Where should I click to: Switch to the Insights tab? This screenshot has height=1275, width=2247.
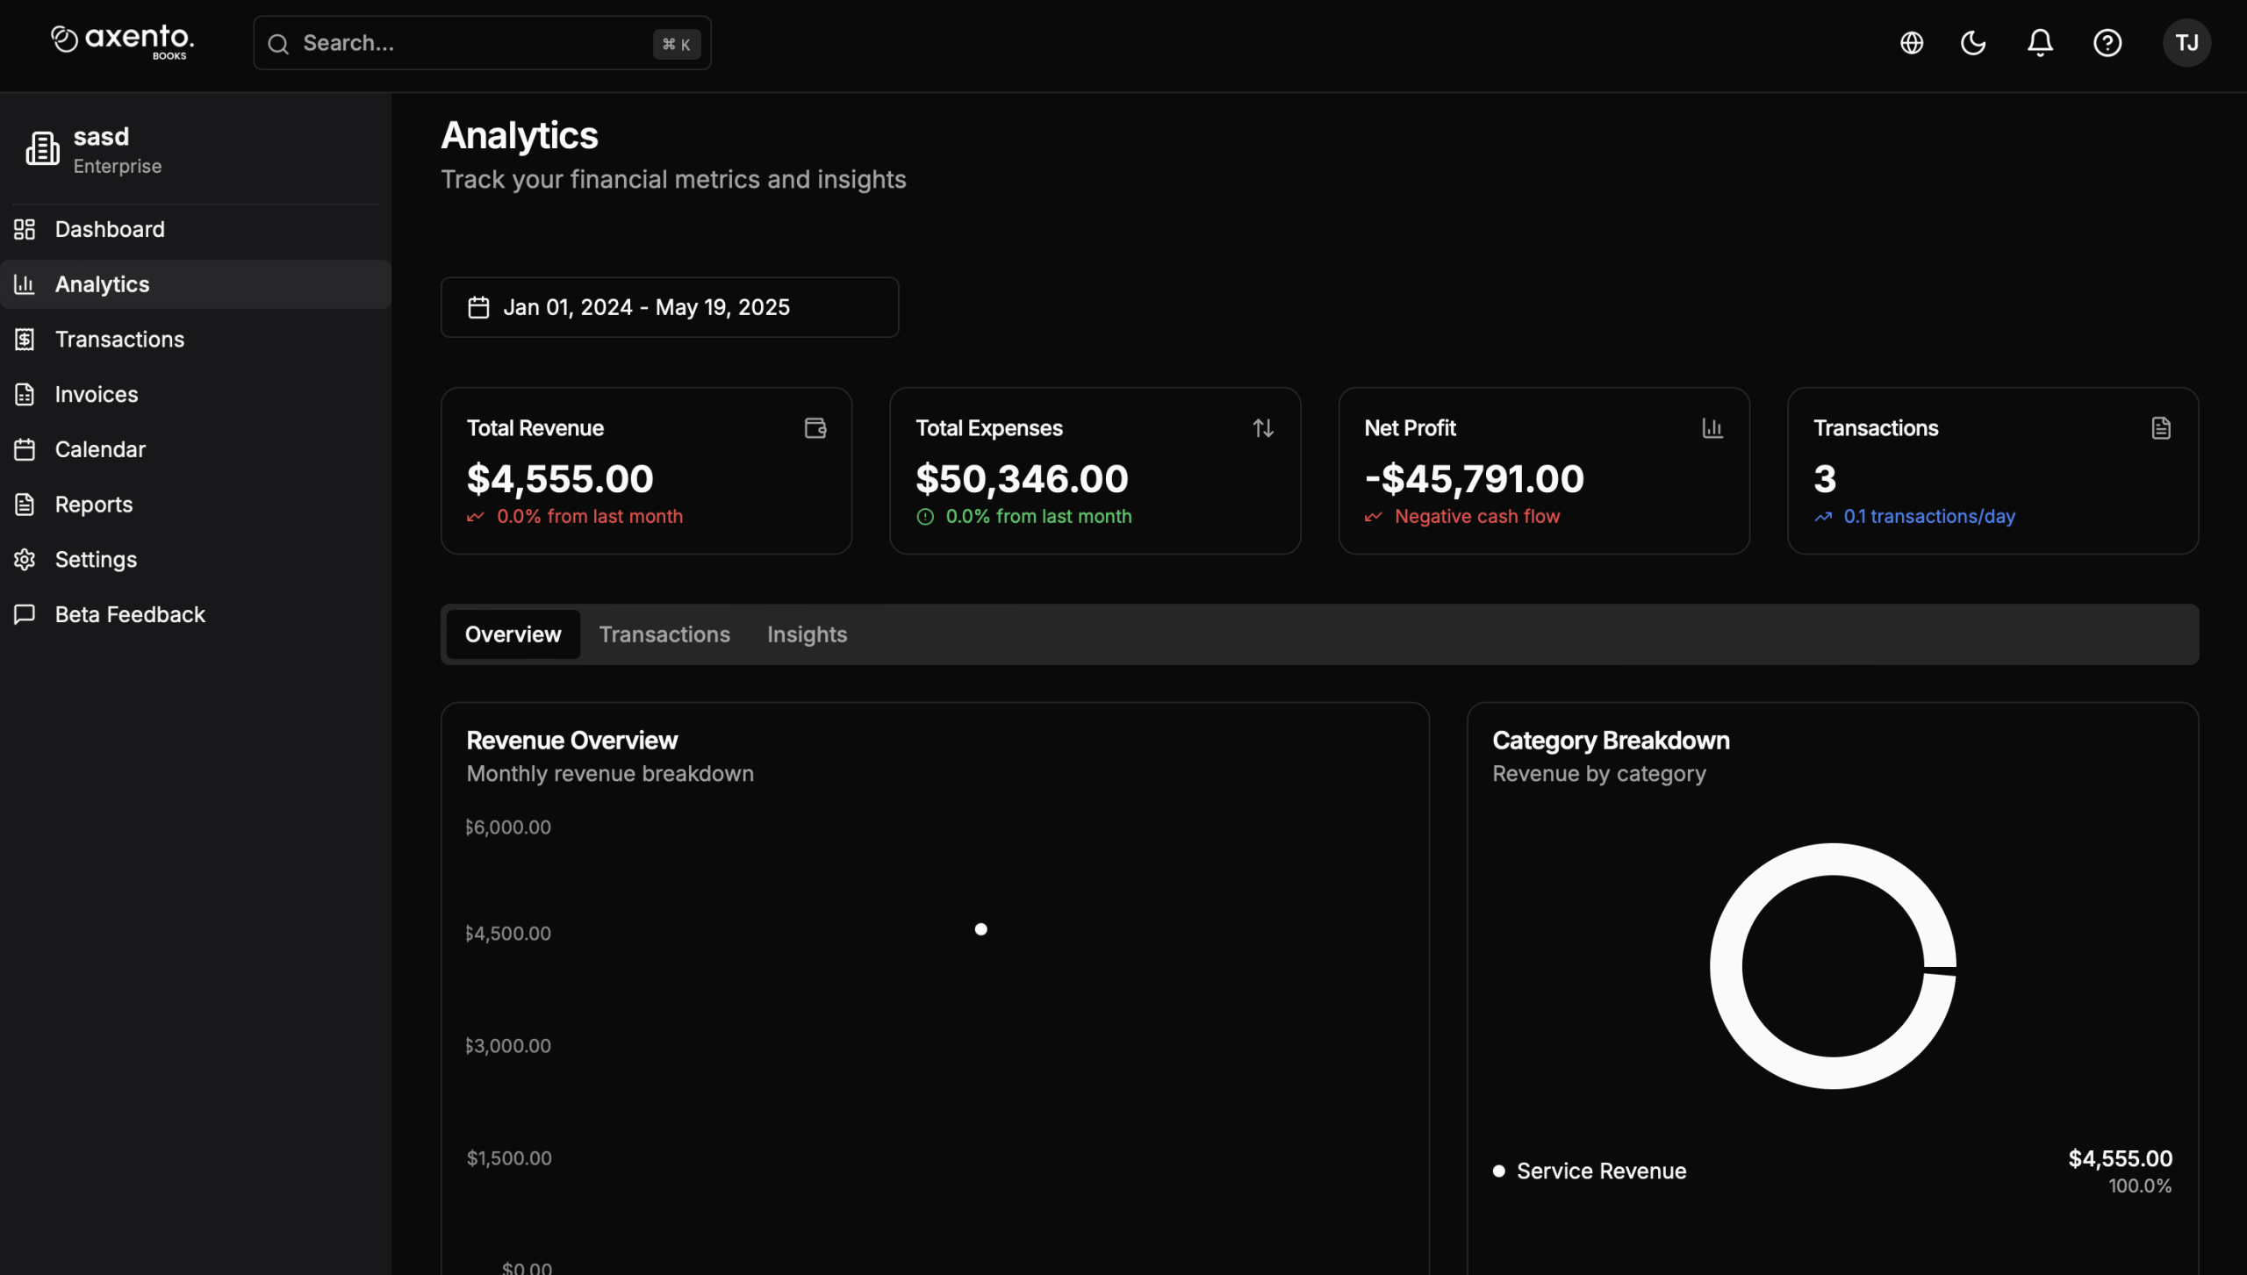[x=807, y=634]
